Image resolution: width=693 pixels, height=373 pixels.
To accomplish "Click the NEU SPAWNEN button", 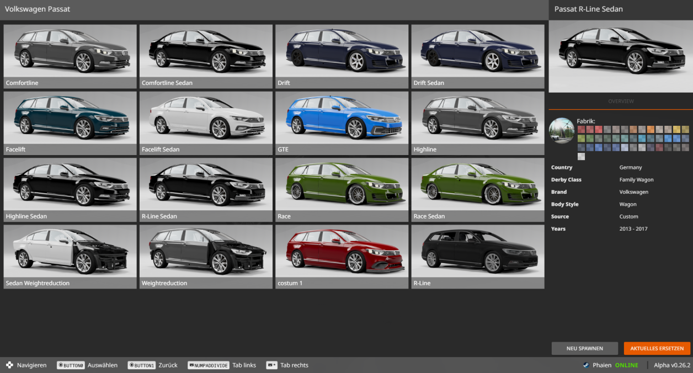I will pos(584,349).
